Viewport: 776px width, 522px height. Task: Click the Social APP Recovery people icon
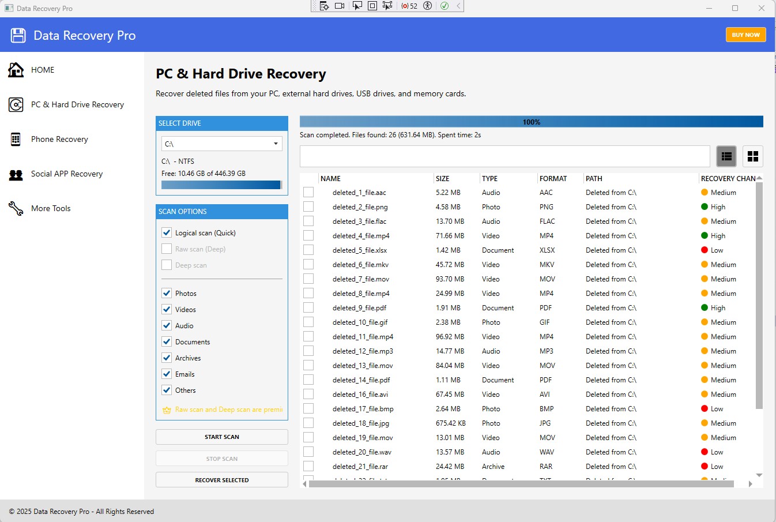coord(16,174)
